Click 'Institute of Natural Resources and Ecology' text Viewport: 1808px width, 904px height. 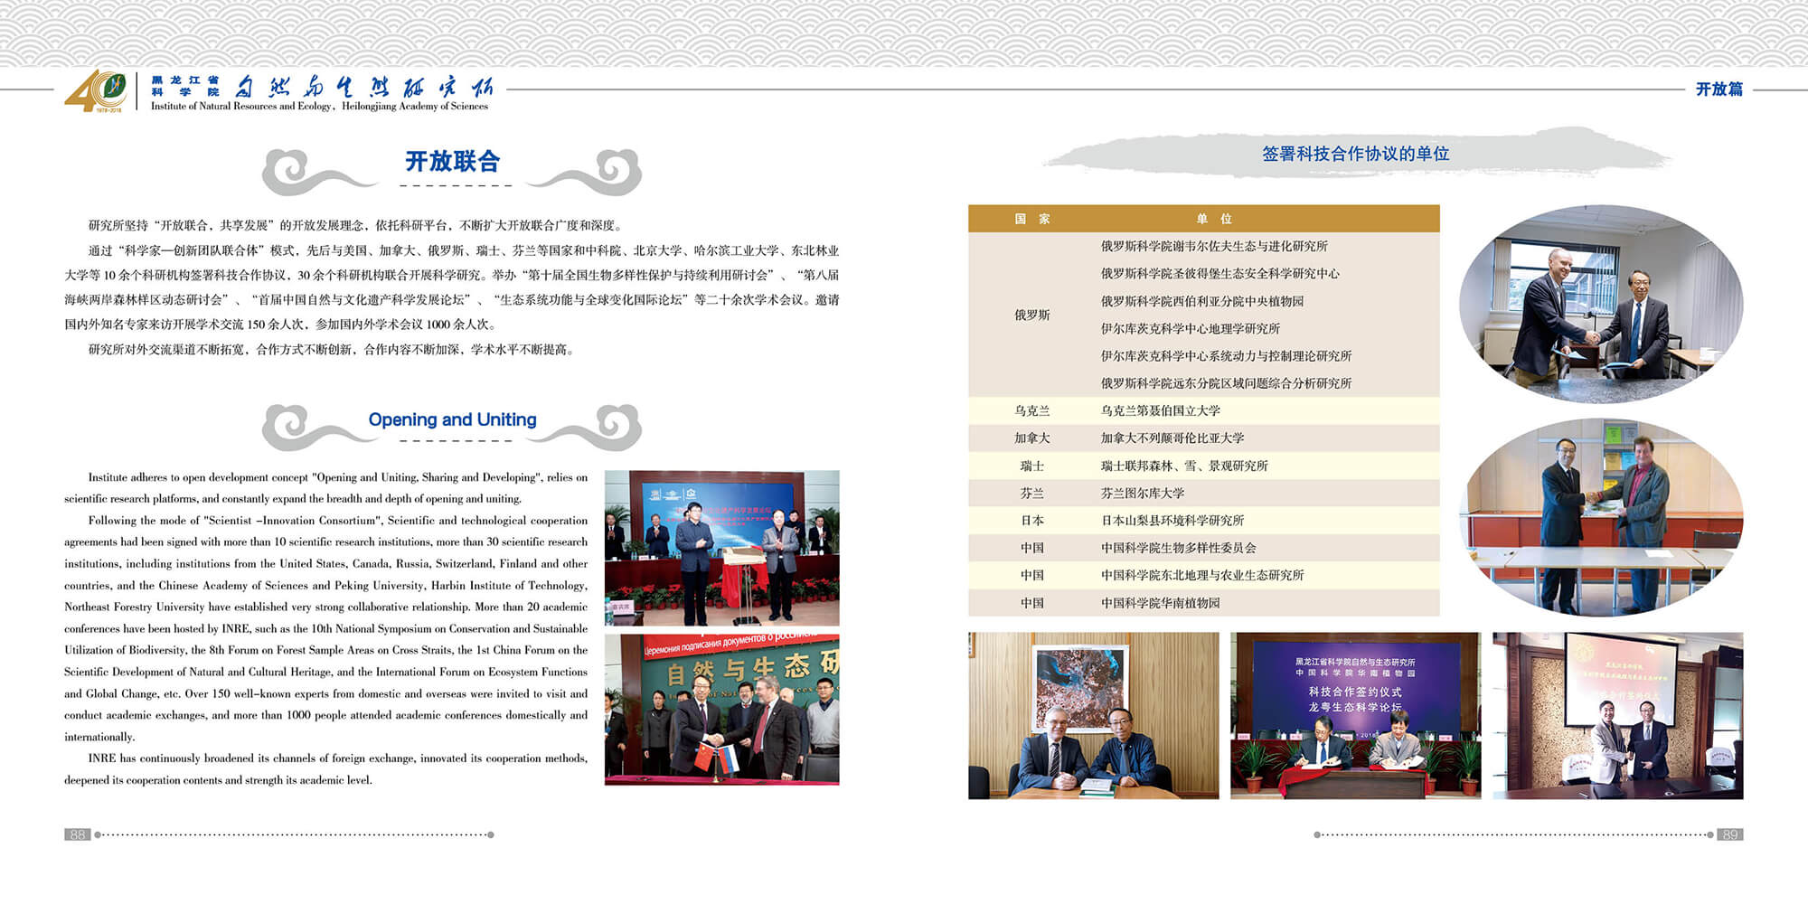(x=240, y=107)
